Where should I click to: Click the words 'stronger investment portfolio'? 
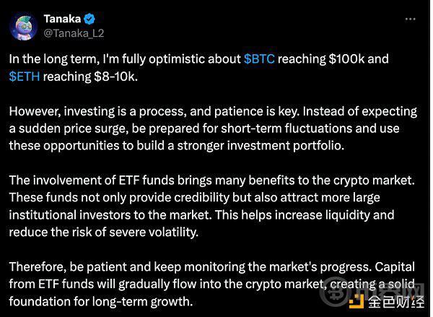pos(261,146)
